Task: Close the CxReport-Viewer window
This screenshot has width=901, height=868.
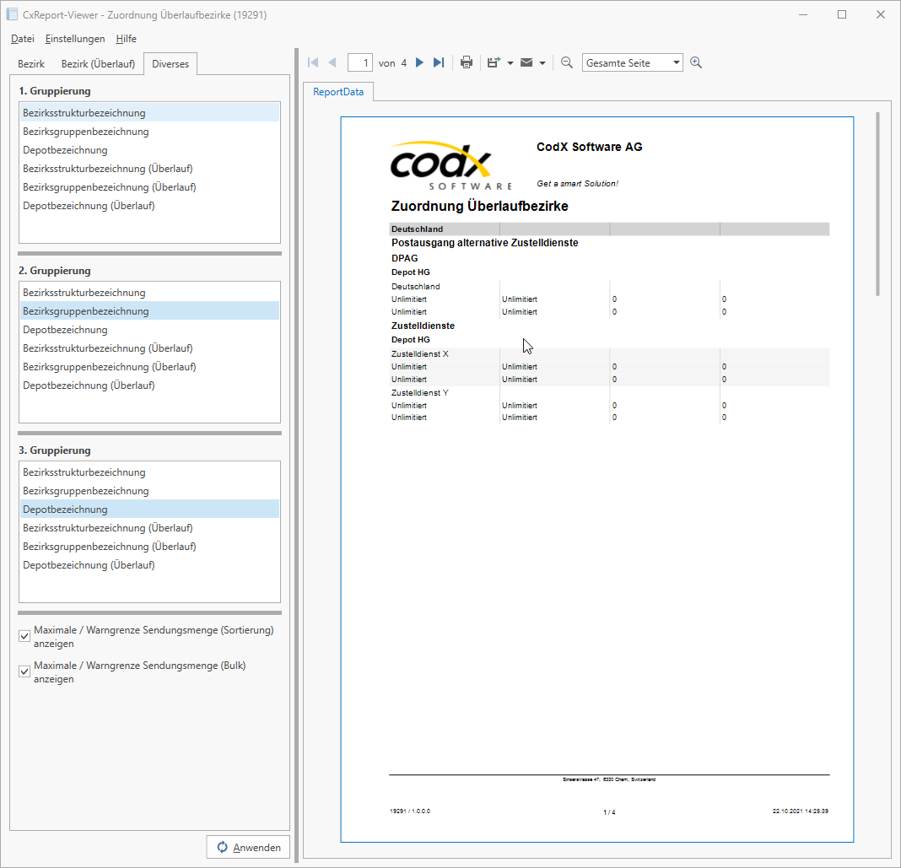Action: tap(880, 14)
